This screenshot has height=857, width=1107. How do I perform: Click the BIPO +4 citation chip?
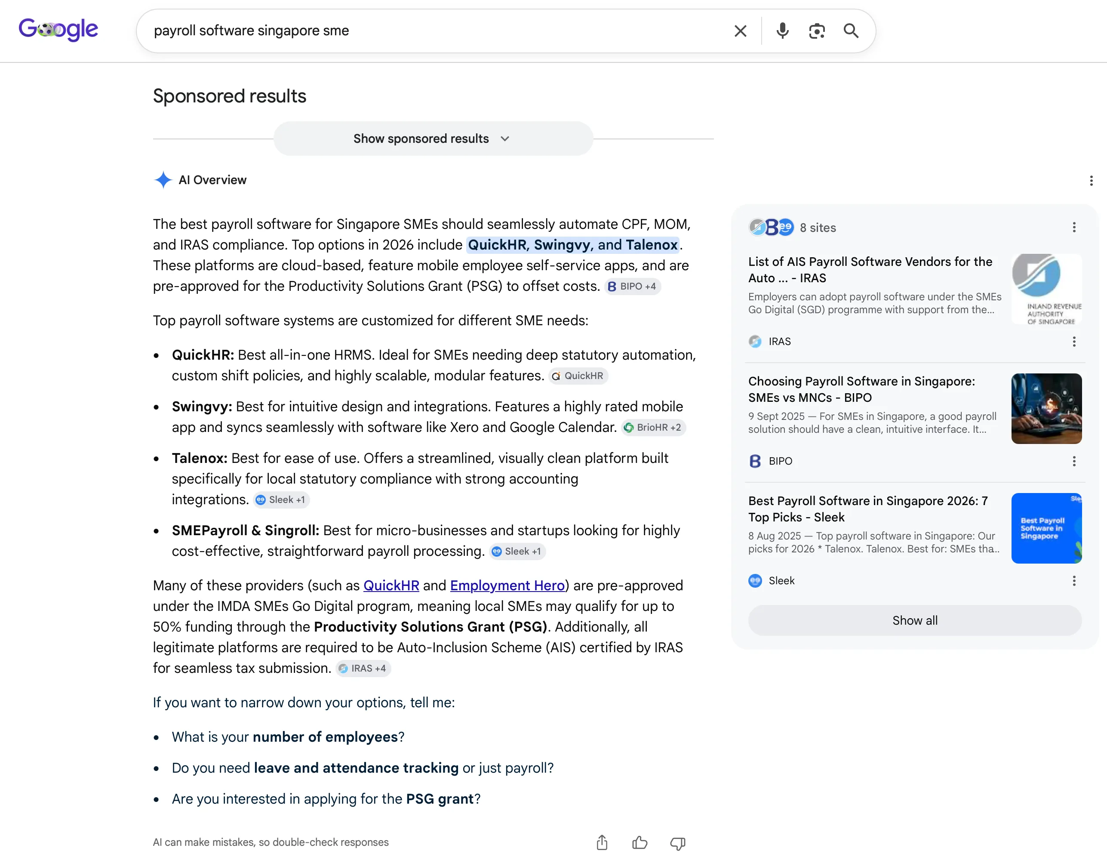tap(632, 287)
